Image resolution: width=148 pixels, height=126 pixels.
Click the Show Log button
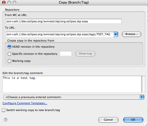point(85,54)
